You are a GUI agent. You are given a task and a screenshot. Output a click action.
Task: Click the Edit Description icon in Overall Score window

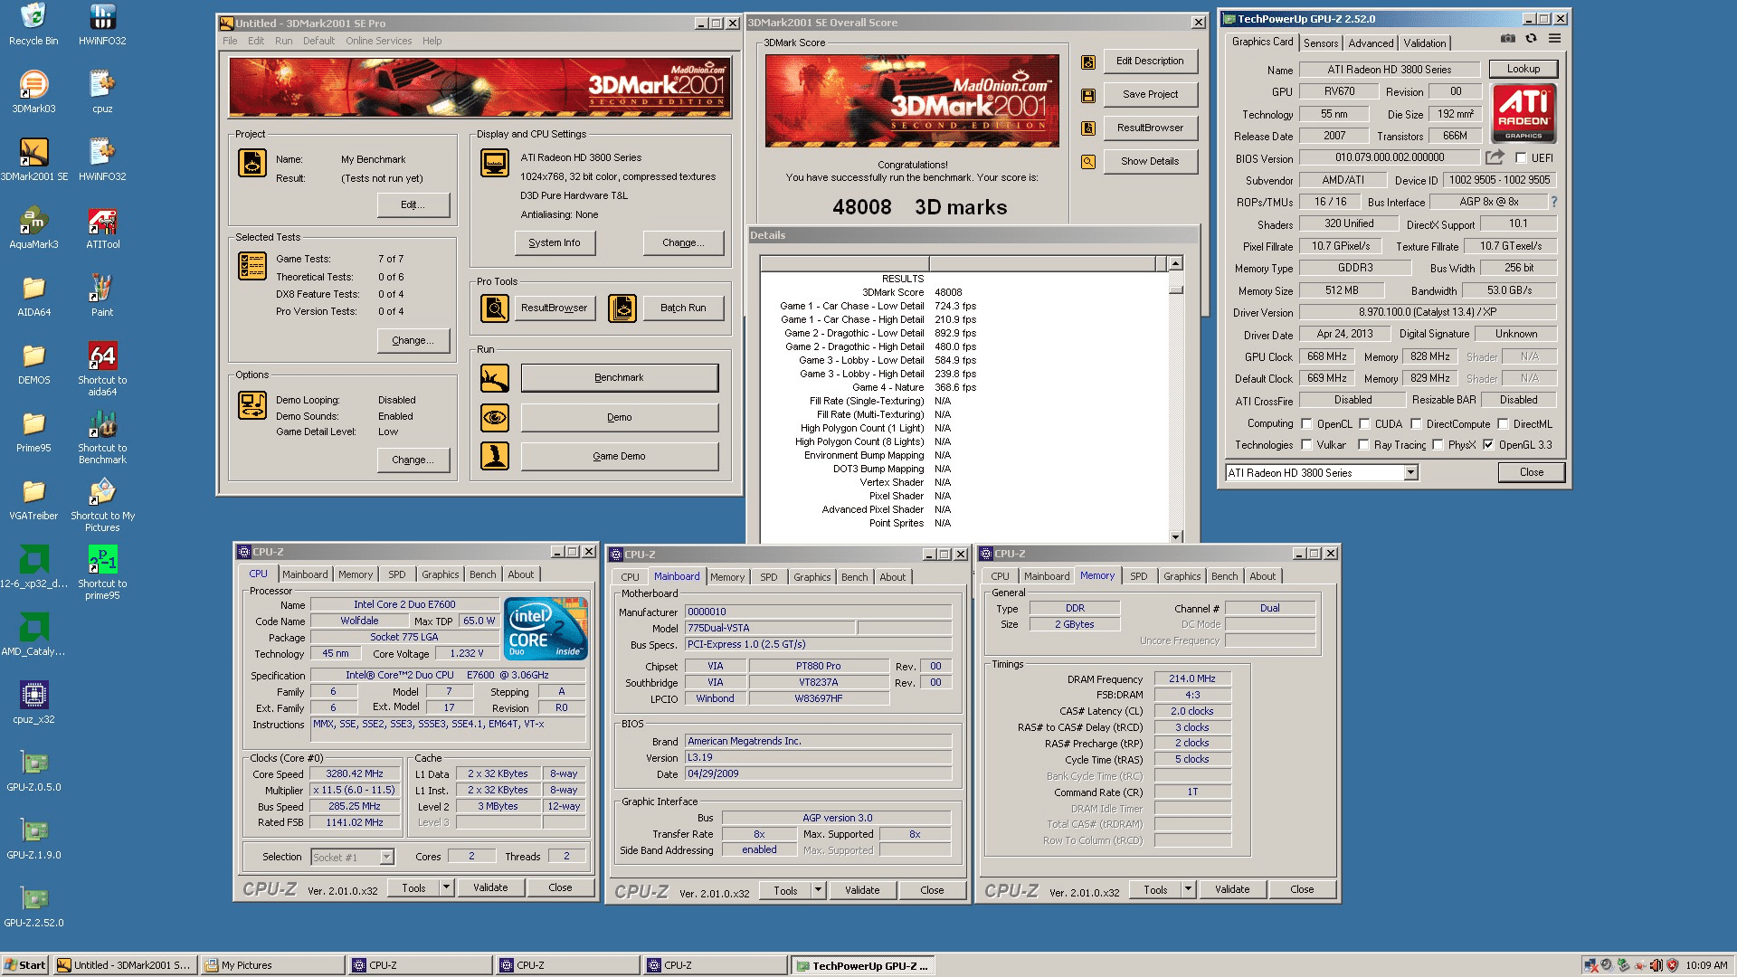(1088, 62)
